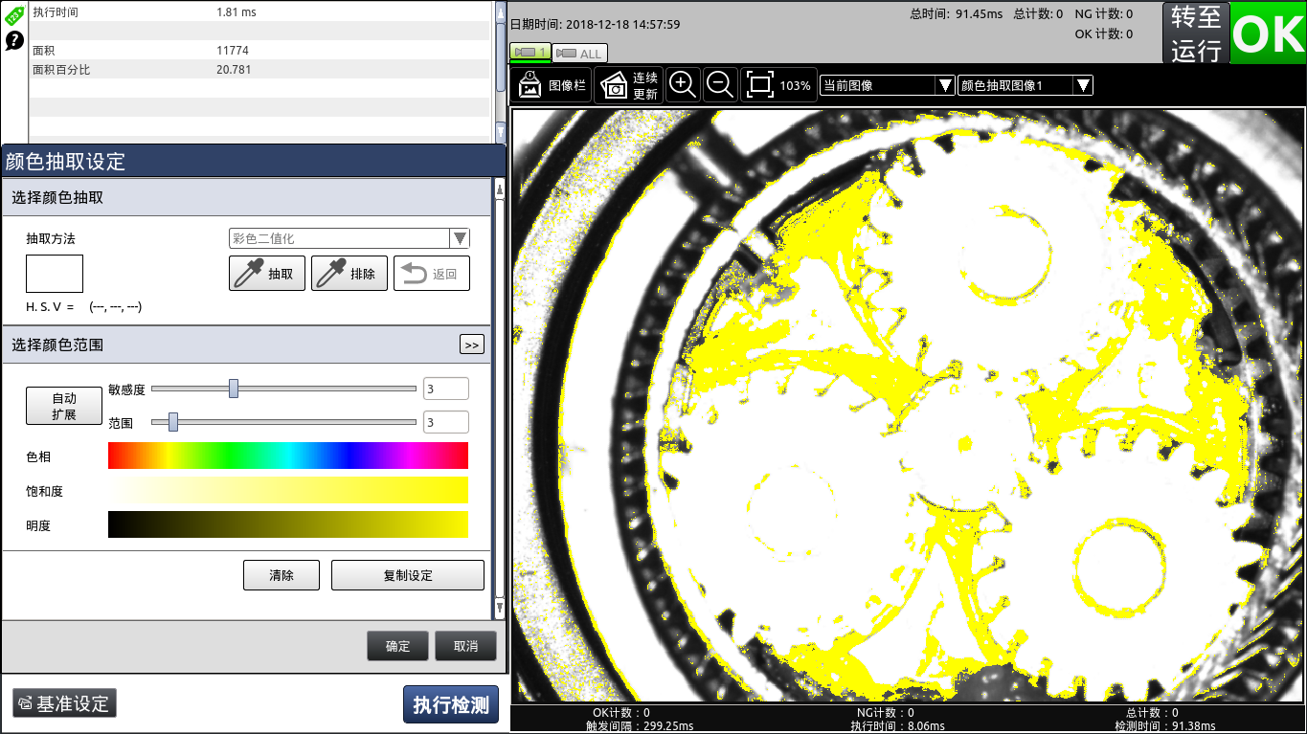Click the 返回 undo button
The height and width of the screenshot is (734, 1307).
[x=432, y=274]
